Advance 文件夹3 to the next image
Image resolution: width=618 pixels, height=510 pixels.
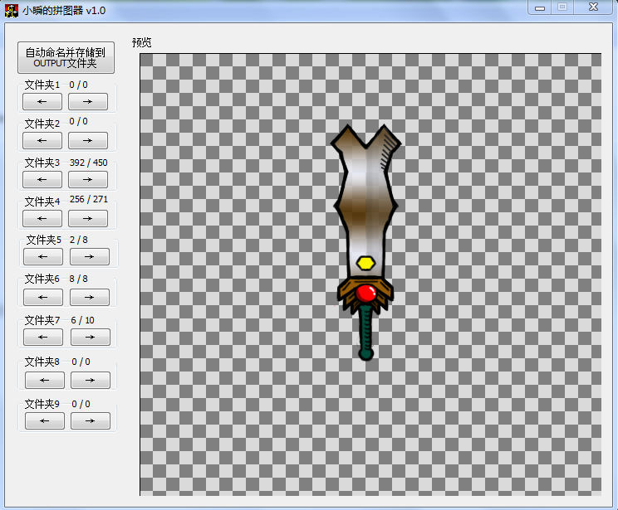point(88,179)
